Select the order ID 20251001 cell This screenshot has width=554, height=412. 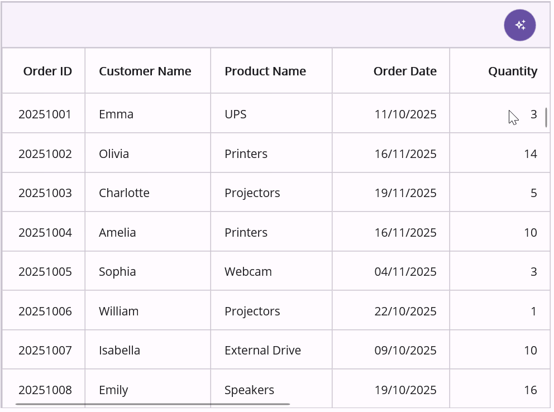tap(45, 114)
